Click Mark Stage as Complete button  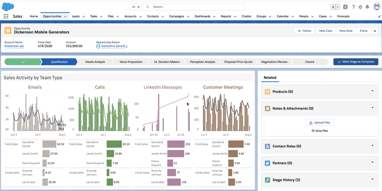(x=356, y=62)
